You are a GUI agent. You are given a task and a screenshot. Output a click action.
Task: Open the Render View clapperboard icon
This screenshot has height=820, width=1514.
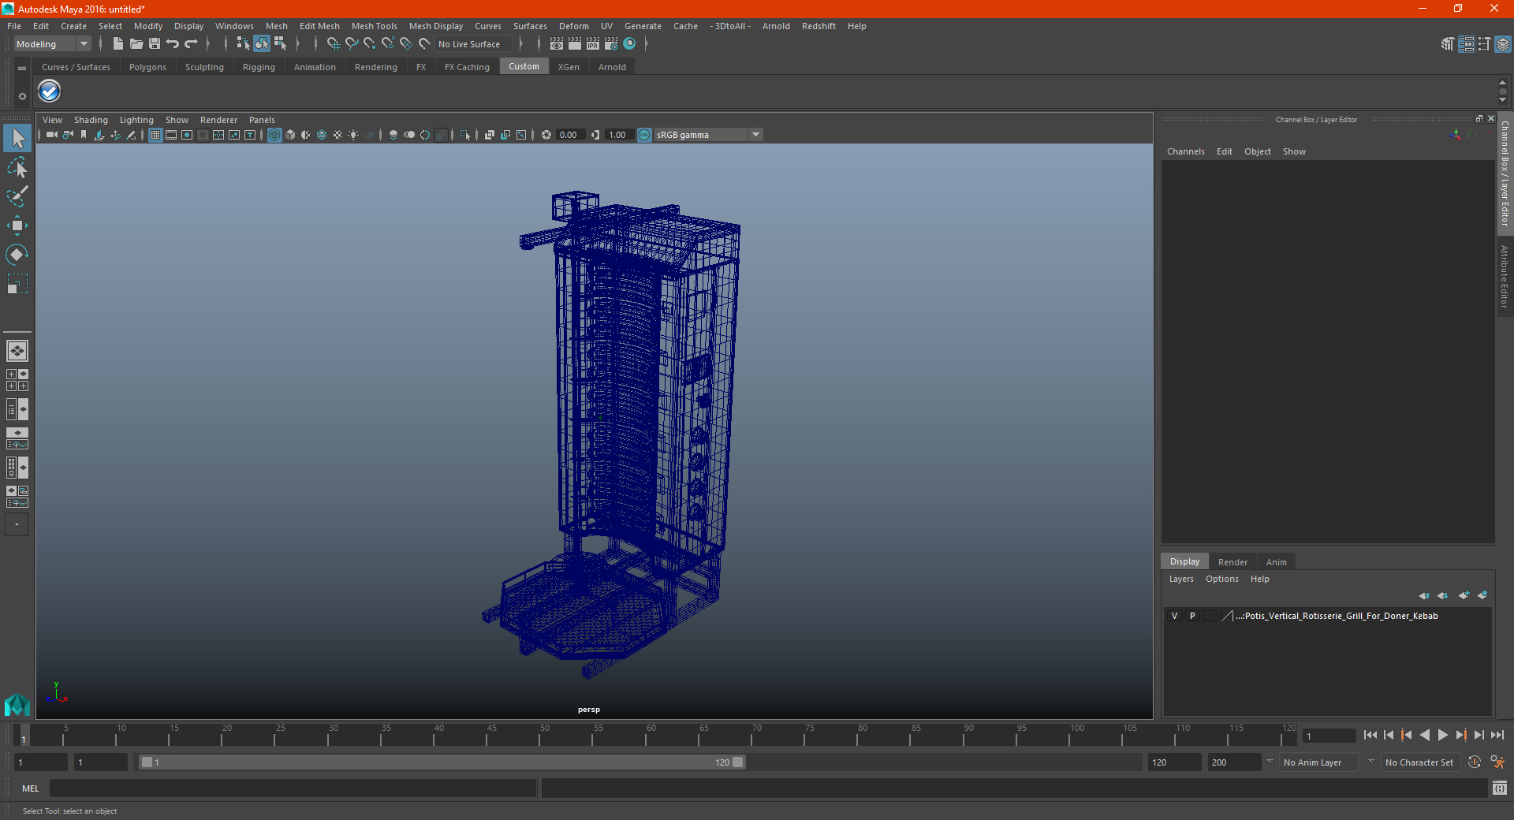click(557, 44)
